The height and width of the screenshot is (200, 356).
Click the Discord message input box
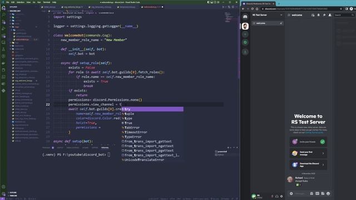[301, 193]
